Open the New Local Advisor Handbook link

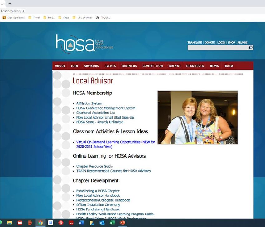[x=98, y=195]
